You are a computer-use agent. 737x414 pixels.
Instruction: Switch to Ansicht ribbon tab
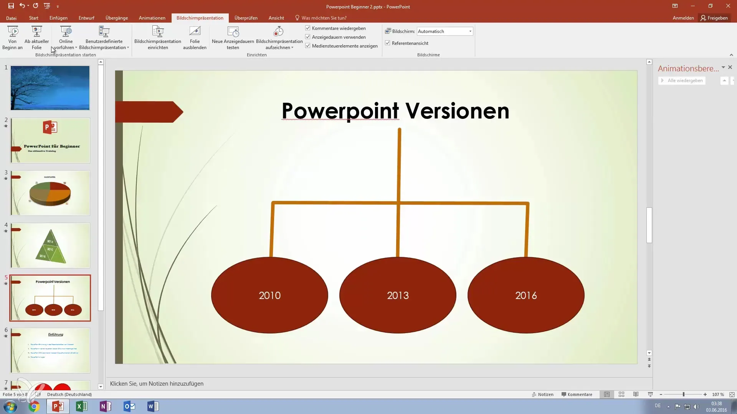[x=276, y=18]
